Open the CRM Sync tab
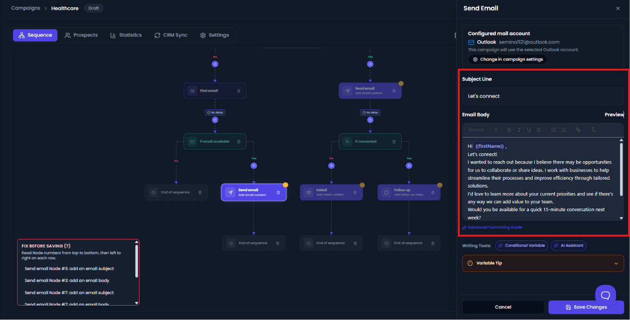The image size is (630, 320). coord(171,35)
